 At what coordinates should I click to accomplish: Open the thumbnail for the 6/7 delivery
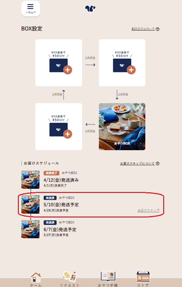[x=30, y=229]
